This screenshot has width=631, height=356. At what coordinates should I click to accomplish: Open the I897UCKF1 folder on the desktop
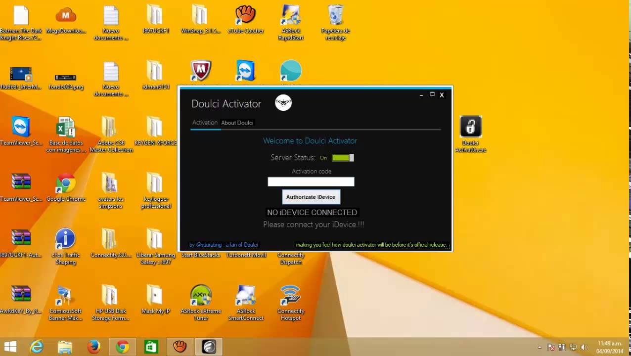[155, 20]
